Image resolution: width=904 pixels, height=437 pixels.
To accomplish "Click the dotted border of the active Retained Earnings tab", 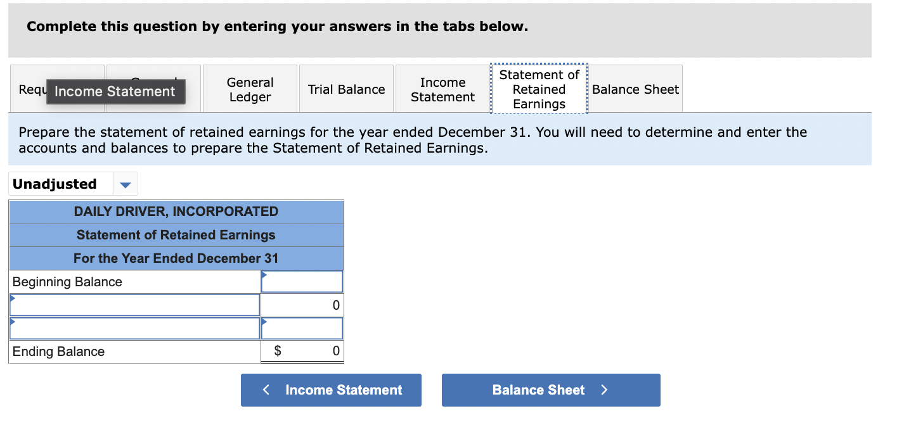I will click(x=538, y=66).
